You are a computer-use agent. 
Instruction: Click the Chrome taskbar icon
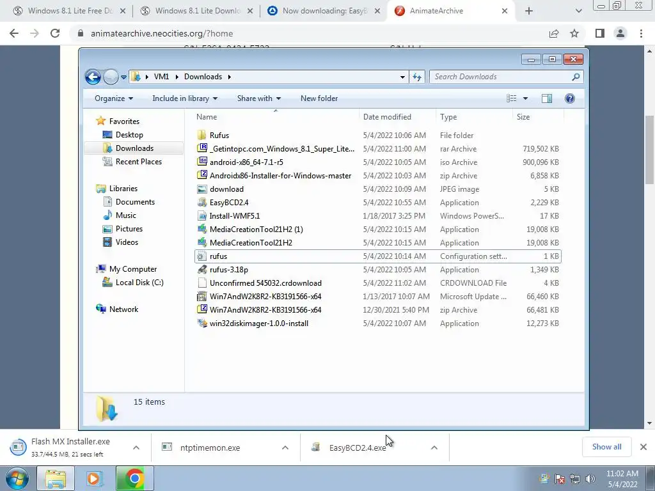(134, 478)
